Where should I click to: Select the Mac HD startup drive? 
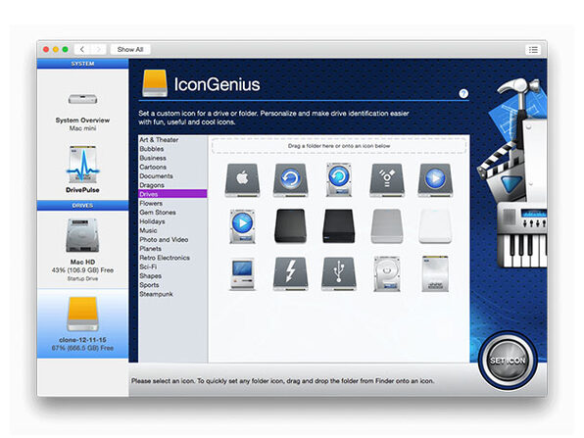click(82, 250)
